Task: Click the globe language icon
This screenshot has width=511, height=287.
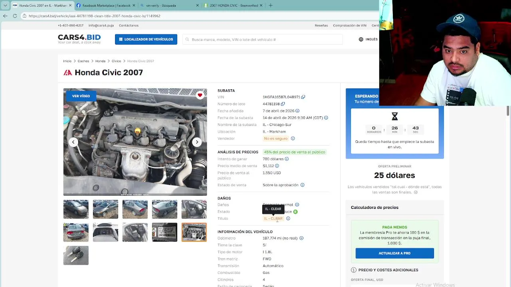Action: point(361,39)
